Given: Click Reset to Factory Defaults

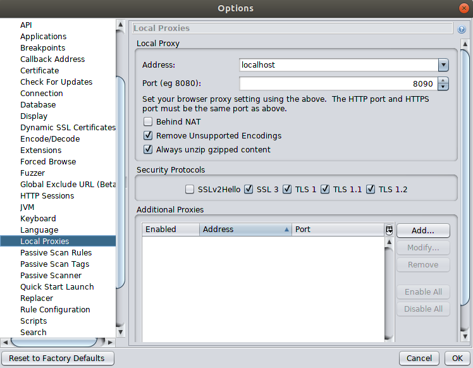Looking at the screenshot, I should tap(57, 359).
